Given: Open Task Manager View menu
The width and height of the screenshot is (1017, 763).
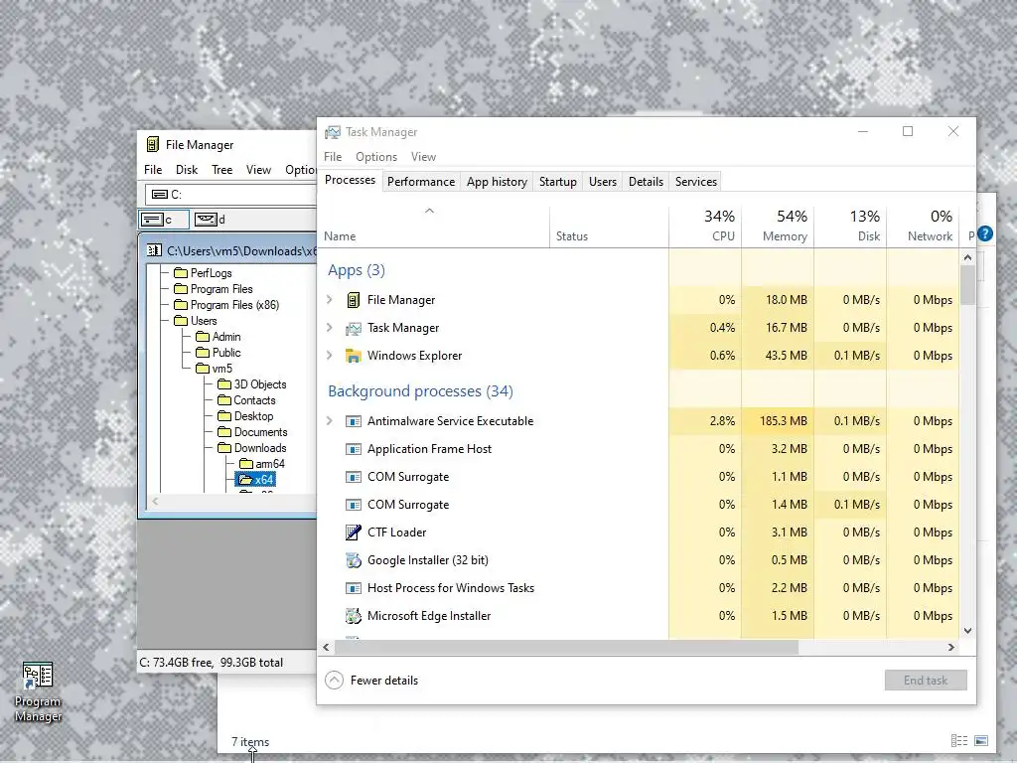Looking at the screenshot, I should click(x=423, y=157).
